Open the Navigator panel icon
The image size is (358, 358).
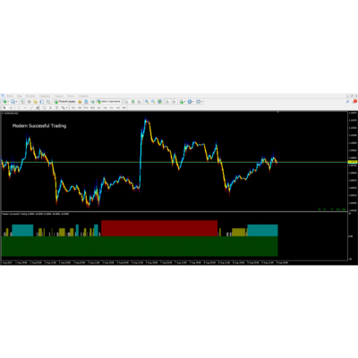click(x=35, y=101)
